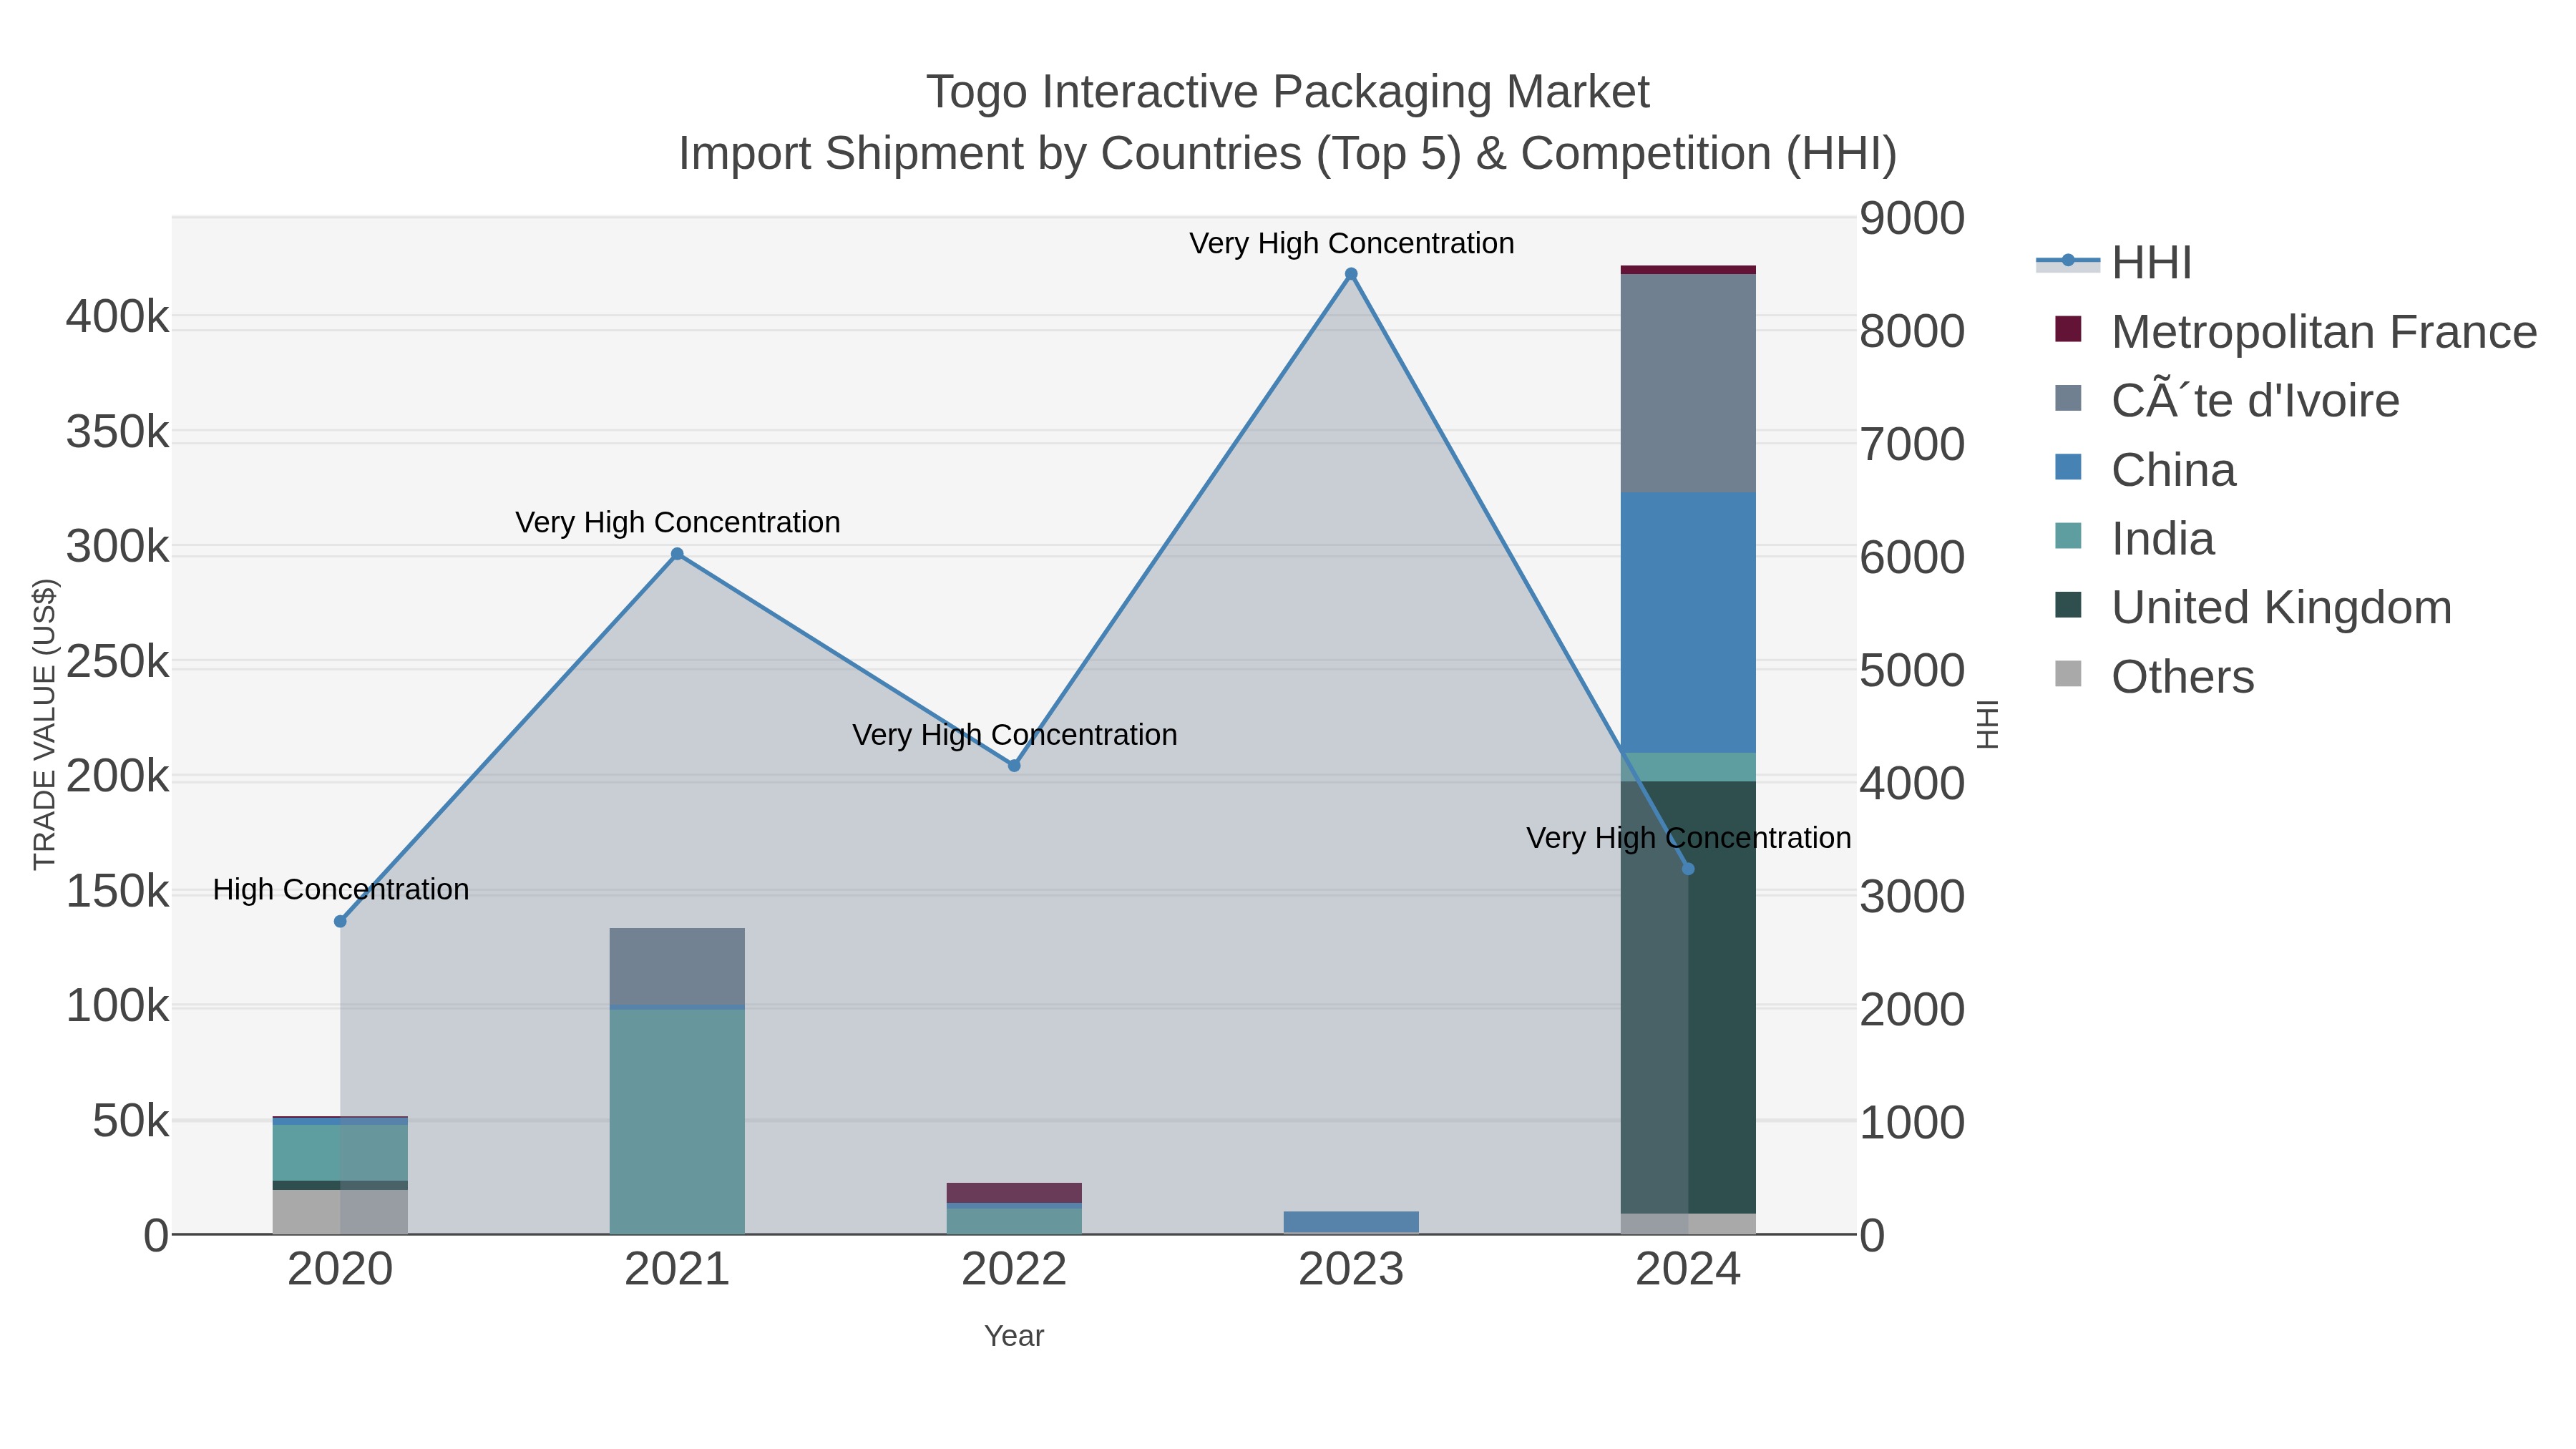Click the HHI peak point for 2023
This screenshot has height=1449, width=2576.
1351,274
